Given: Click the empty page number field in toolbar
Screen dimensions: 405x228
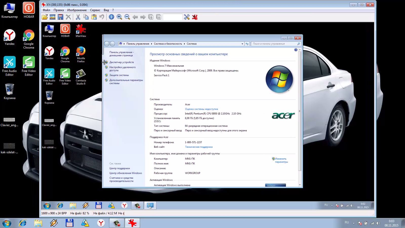Looking at the screenshot, I should (173, 17).
